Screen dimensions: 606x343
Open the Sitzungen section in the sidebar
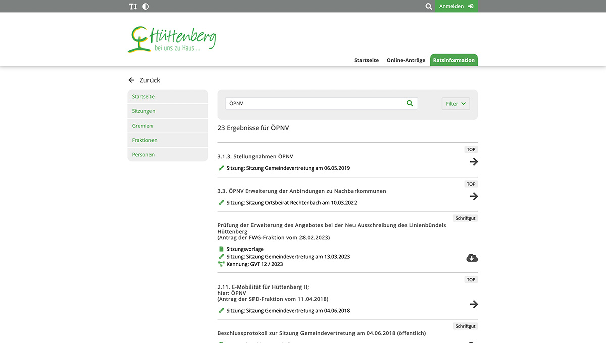[143, 110]
